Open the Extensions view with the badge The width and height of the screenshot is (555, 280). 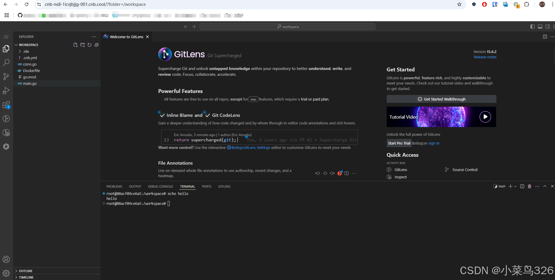(6, 105)
